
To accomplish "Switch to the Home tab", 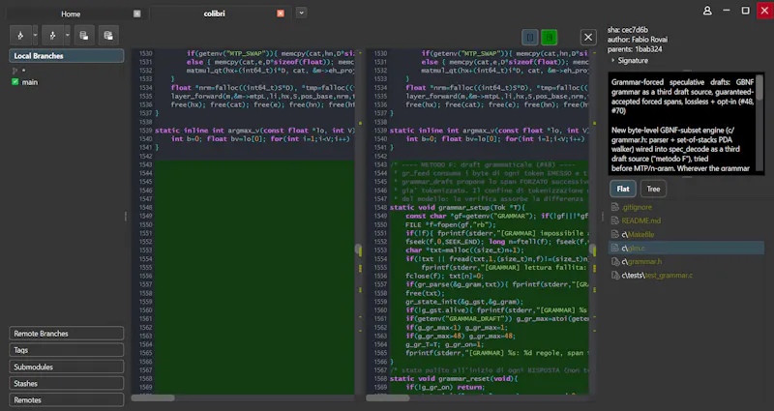I will pos(71,14).
